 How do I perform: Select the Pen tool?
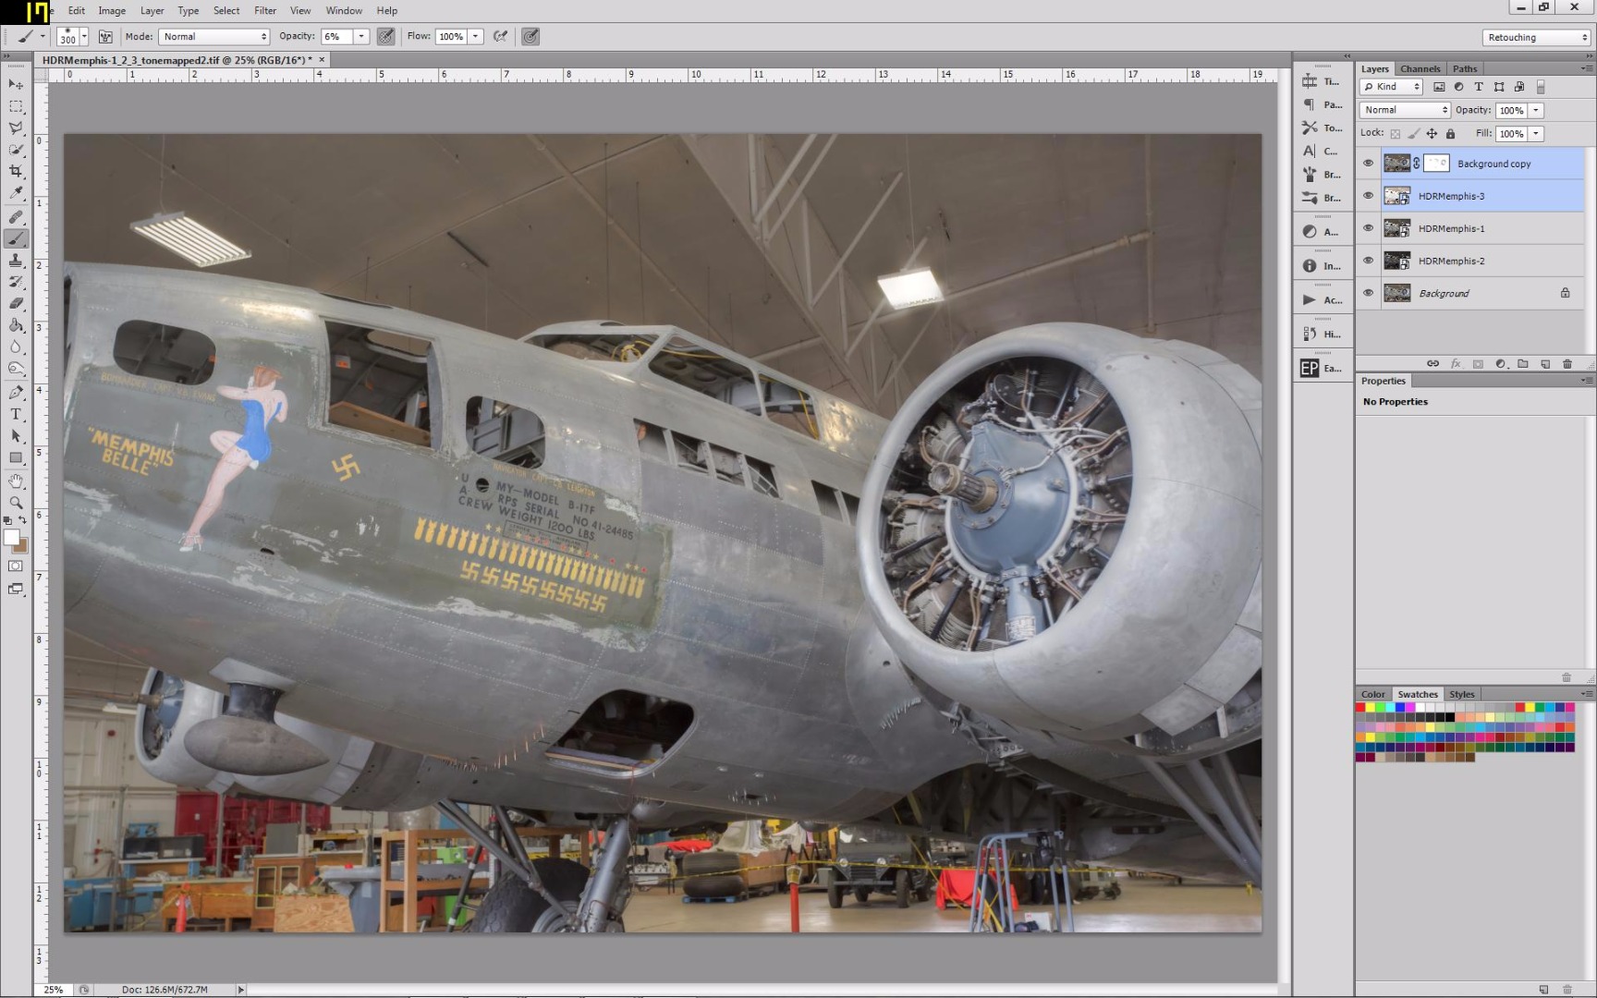(16, 393)
